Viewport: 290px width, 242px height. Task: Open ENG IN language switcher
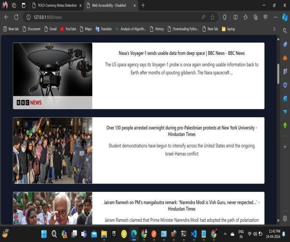tap(241, 234)
